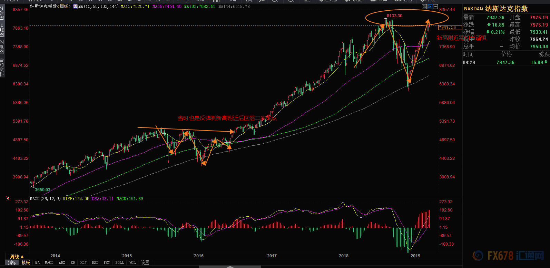This screenshot has width=550, height=268.
Task: Switch to the 分时图 sidebar view
Action: [x=2, y=13]
